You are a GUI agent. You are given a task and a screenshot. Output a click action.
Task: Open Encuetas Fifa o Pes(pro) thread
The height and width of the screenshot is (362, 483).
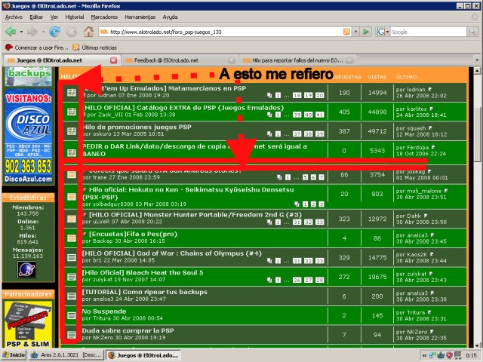point(133,234)
